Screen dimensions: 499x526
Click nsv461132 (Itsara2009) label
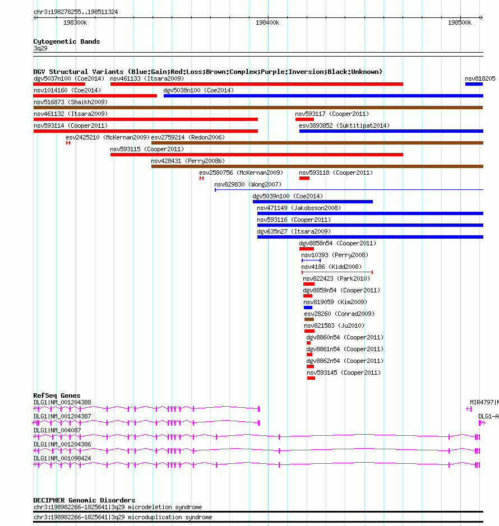71,114
